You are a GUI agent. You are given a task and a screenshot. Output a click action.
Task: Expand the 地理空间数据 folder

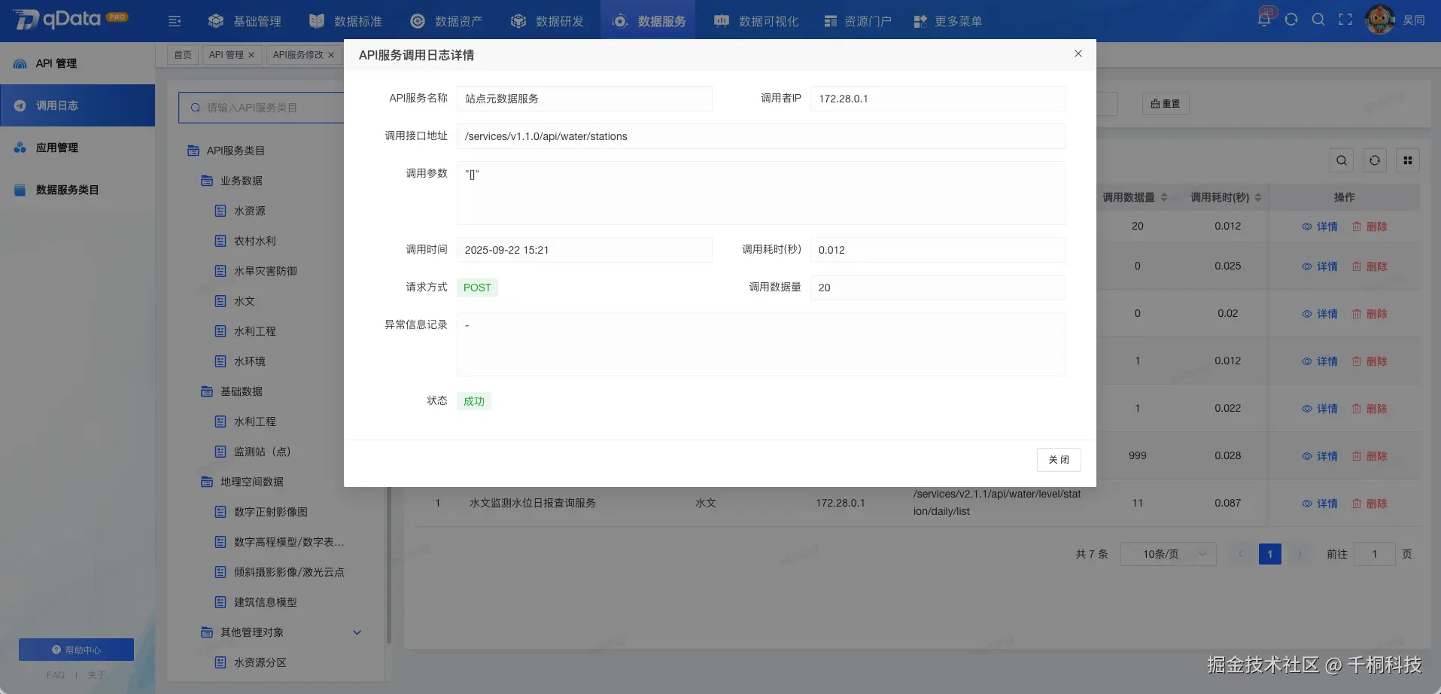click(251, 482)
